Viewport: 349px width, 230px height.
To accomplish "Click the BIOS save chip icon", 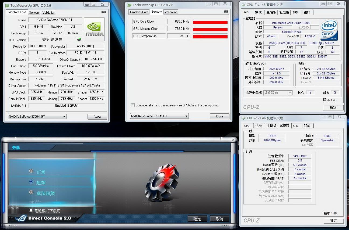I will 79,39.
